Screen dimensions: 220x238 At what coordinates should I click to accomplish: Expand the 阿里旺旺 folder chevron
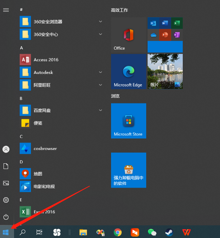pos(101,85)
